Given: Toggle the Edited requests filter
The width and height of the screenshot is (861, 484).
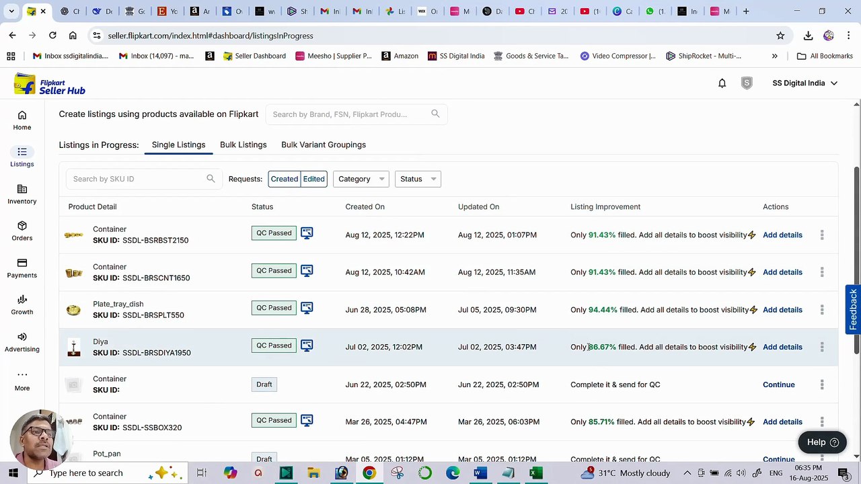Looking at the screenshot, I should [314, 179].
